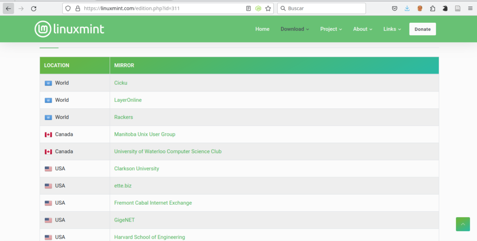Expand the About menu
Viewport: 477px width, 241px height.
click(x=362, y=29)
